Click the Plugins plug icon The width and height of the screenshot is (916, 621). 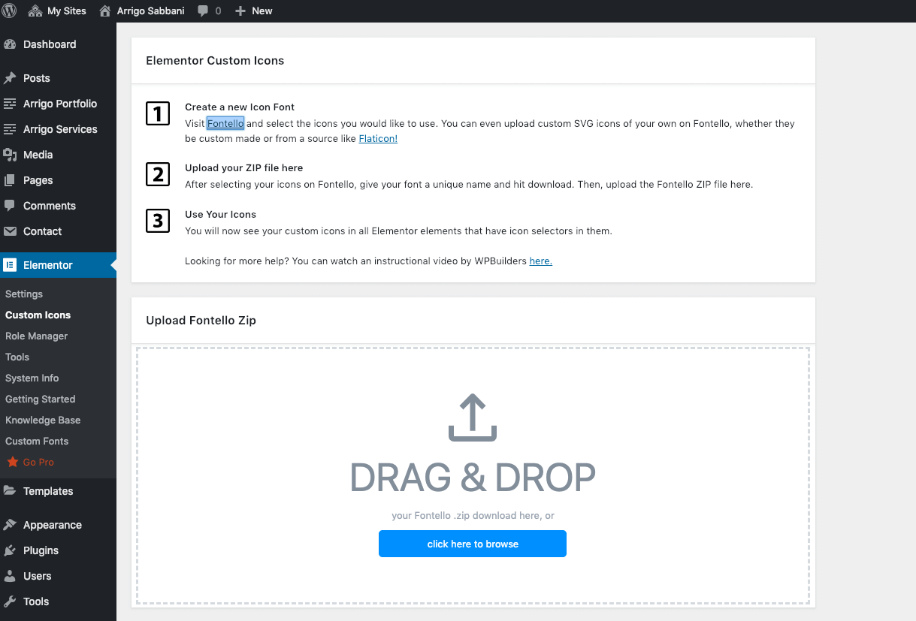click(x=11, y=550)
